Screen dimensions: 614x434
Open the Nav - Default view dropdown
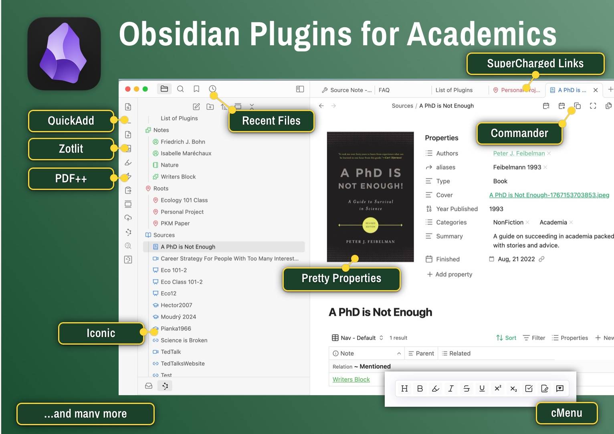point(357,338)
